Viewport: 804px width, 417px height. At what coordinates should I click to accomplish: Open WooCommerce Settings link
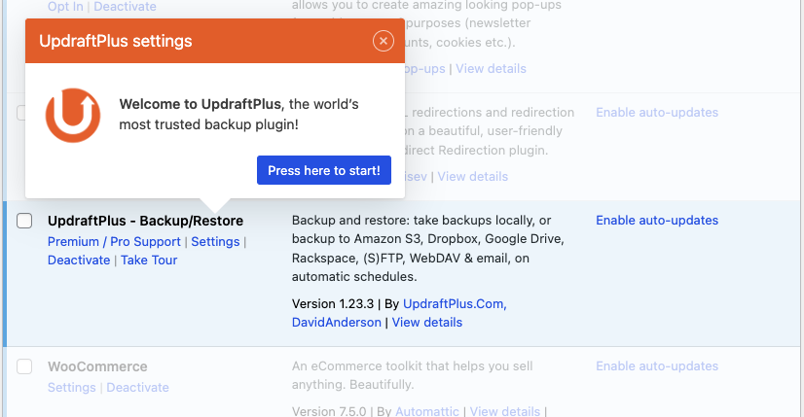[72, 387]
